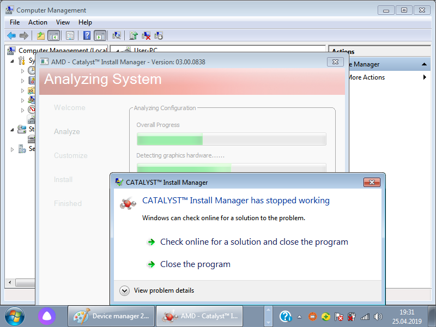436x327 pixels.
Task: Click the Properties toolbar icon
Action: pyautogui.click(x=70, y=35)
